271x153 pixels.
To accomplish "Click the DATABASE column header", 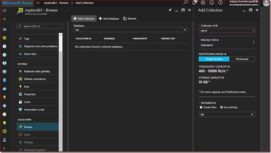I will coord(109,39).
